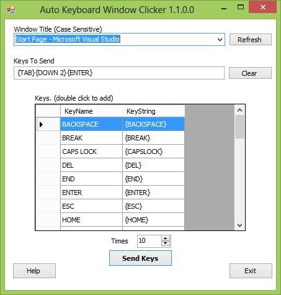281x295 pixels.
Task: Select the {HOME} key string cell
Action: tap(153, 220)
